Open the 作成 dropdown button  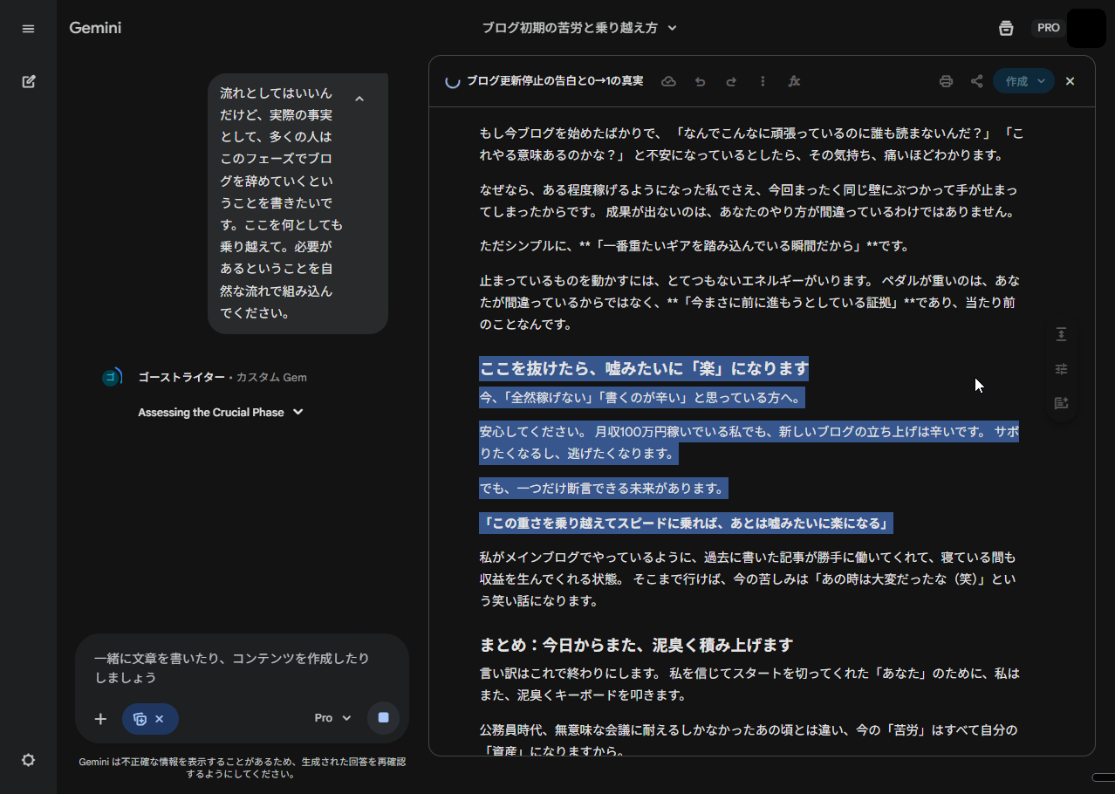1023,81
